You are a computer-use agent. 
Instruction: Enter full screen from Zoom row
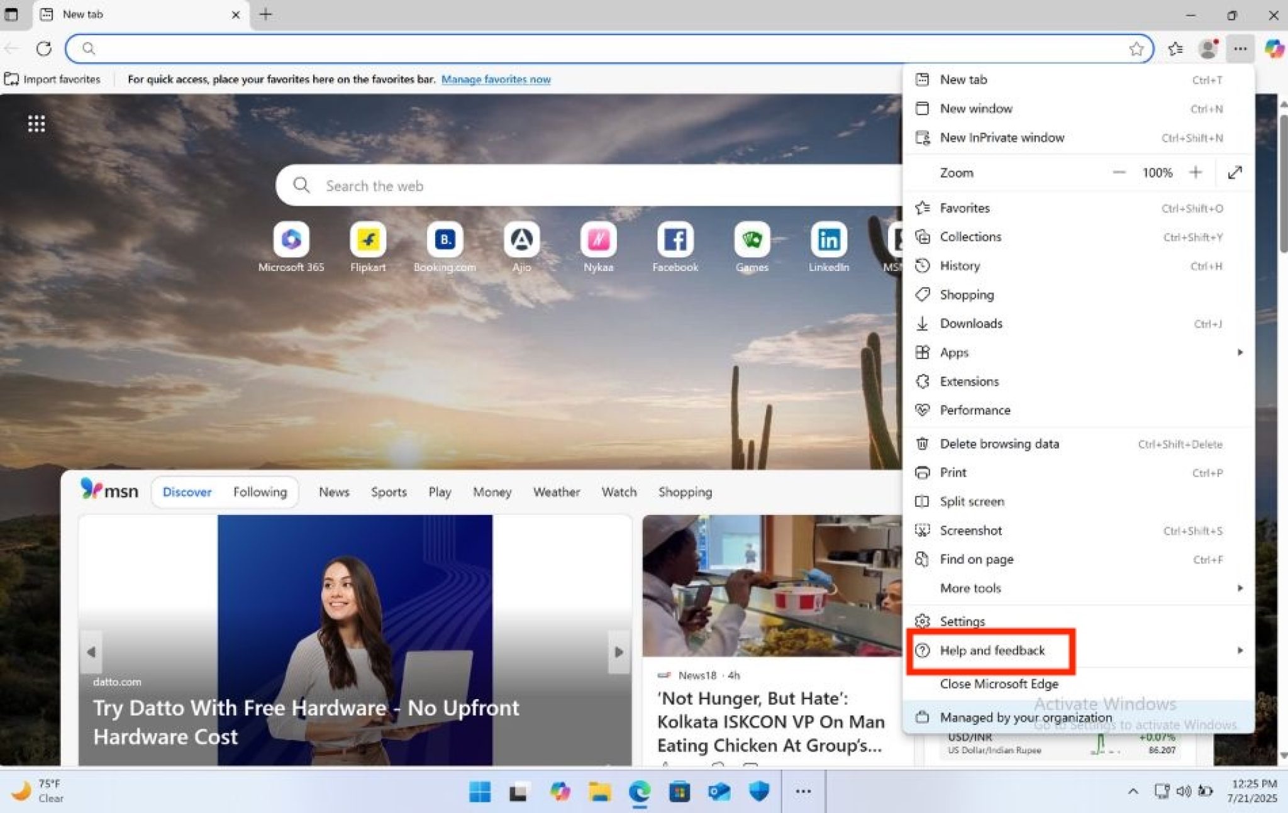pos(1235,172)
